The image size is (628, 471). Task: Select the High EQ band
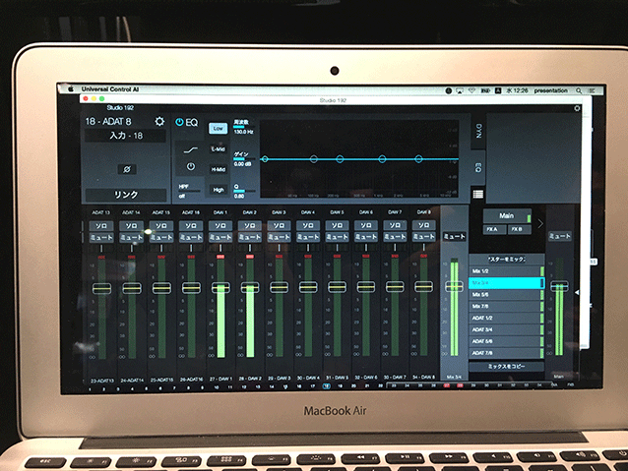pos(219,190)
